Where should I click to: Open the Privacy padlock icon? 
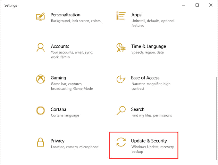[40, 142]
